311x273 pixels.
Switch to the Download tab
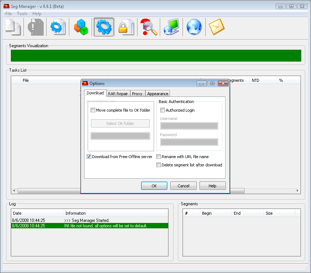(x=95, y=93)
